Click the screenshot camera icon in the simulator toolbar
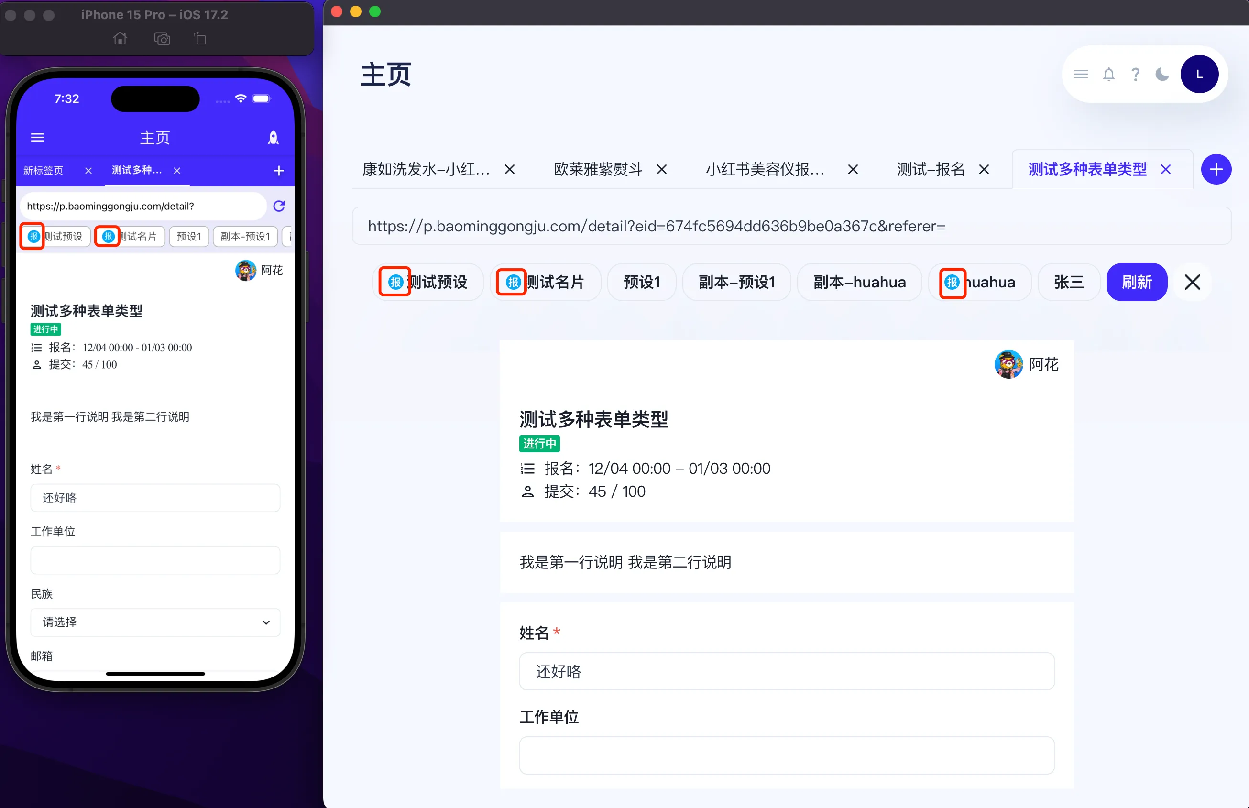 coord(162,38)
